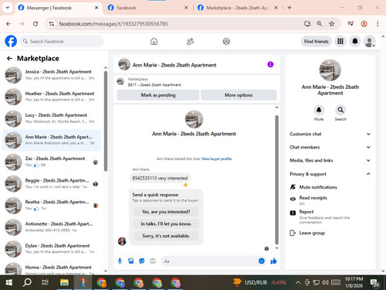The width and height of the screenshot is (386, 290).
Task: Go back using Marketplace back arrow
Action: tap(9, 59)
